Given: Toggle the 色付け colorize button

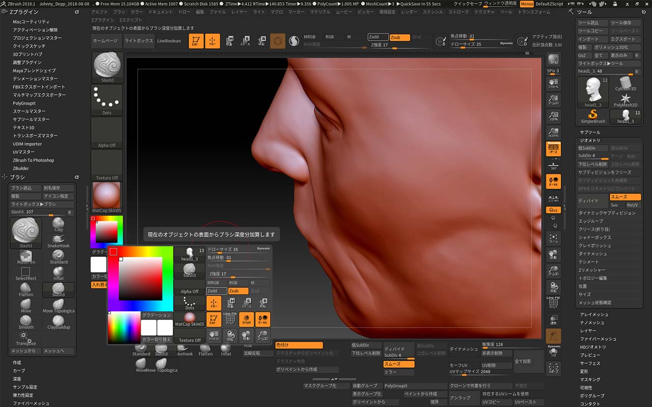Looking at the screenshot, I should click(x=299, y=345).
